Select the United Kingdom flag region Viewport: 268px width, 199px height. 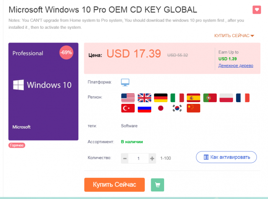[x=144, y=98]
